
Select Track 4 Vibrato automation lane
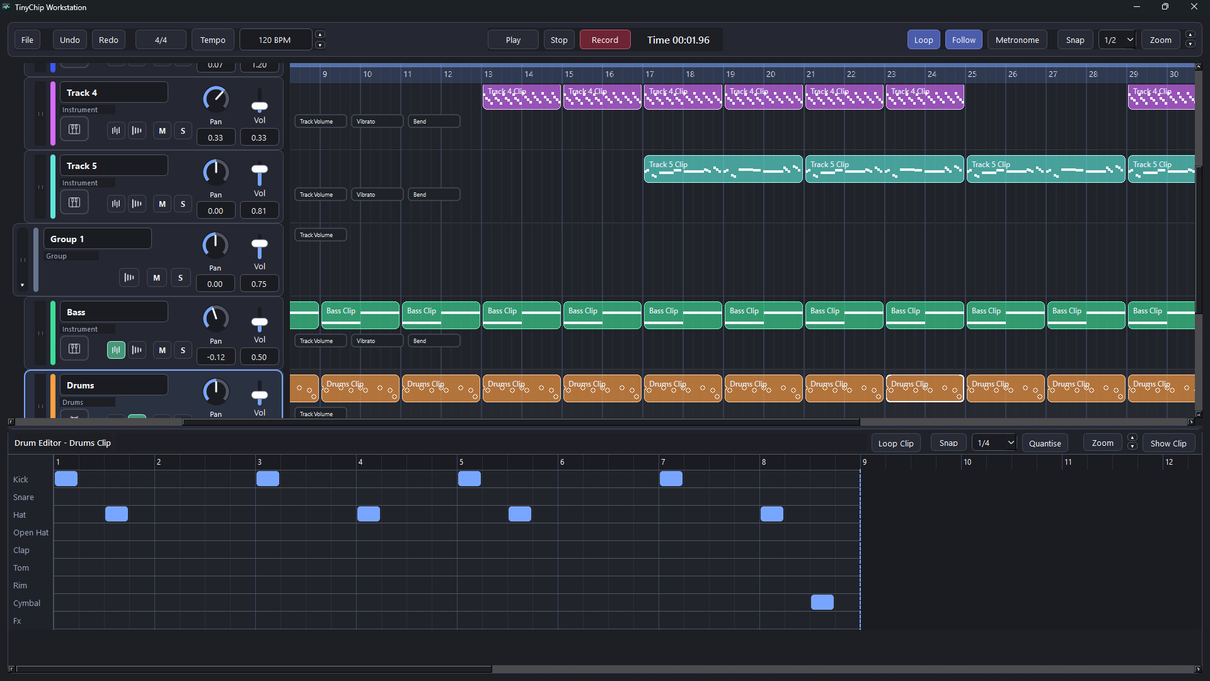[377, 121]
